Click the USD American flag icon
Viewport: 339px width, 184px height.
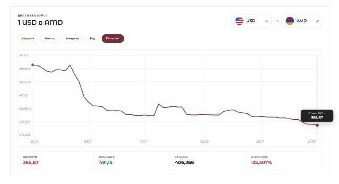click(239, 21)
